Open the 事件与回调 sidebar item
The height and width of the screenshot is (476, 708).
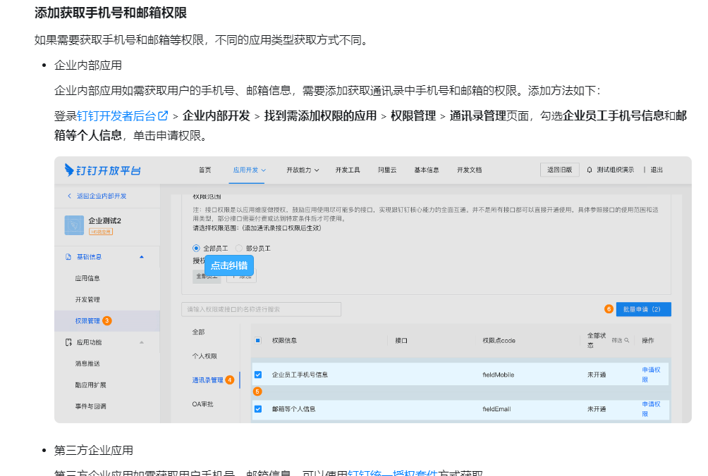click(91, 406)
